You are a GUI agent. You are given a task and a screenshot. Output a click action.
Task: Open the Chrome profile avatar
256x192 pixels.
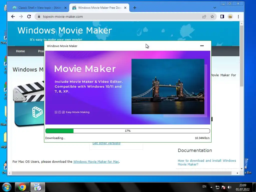click(x=230, y=16)
